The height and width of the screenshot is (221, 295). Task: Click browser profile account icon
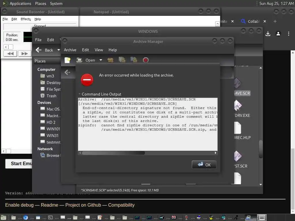click(x=278, y=34)
